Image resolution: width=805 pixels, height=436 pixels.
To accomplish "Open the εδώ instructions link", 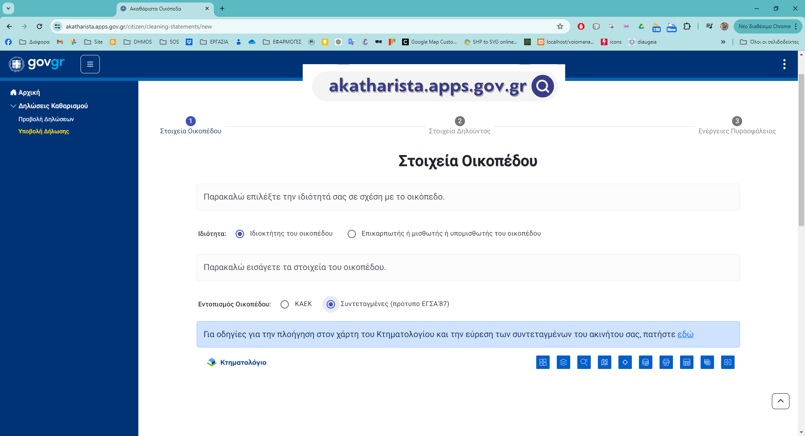I will 686,335.
